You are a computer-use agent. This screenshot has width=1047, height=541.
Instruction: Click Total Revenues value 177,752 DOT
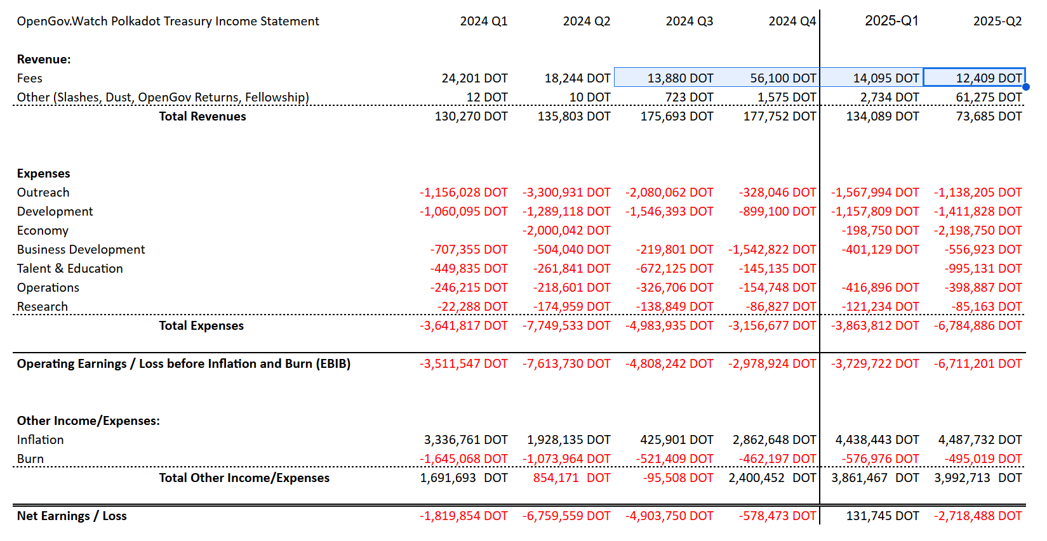pos(780,116)
